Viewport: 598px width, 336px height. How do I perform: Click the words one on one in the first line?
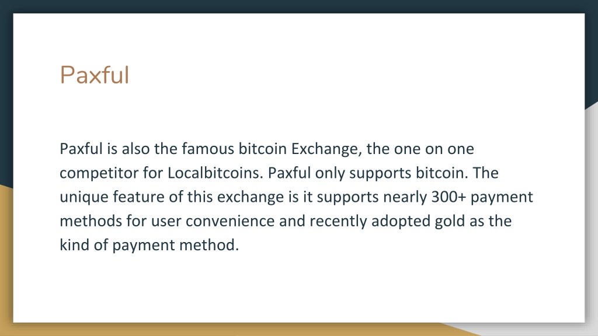coord(434,149)
